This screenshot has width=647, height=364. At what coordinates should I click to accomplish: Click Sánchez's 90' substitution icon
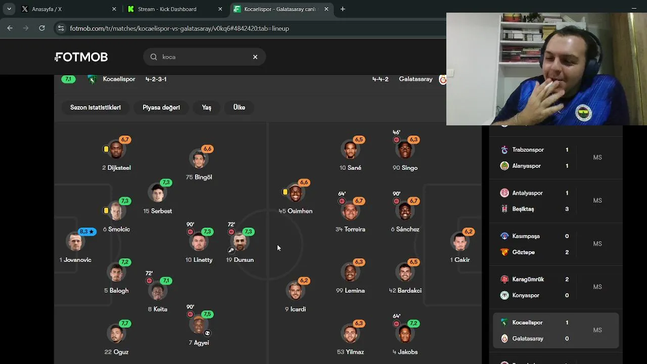click(396, 201)
